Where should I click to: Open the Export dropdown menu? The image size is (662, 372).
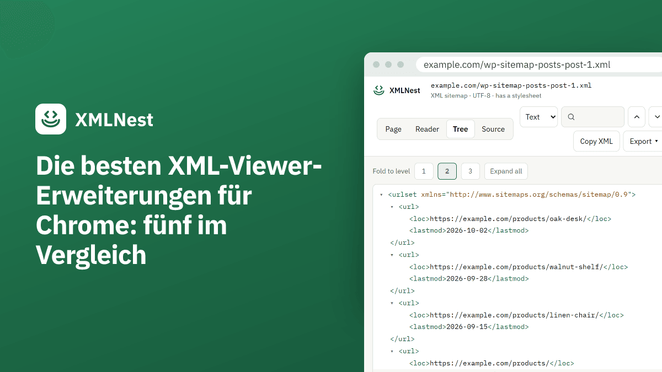[643, 141]
